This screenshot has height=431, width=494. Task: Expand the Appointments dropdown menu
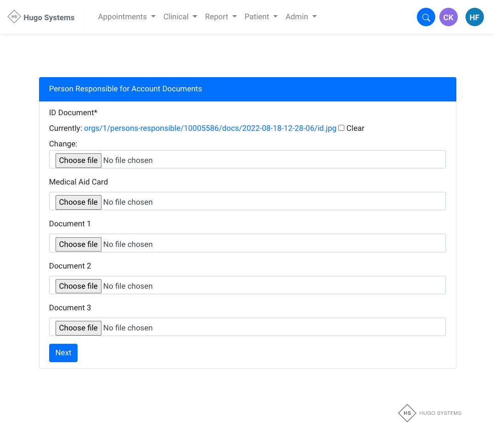(127, 17)
